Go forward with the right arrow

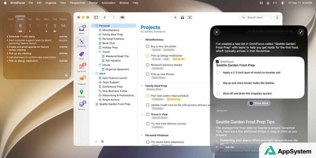[x=113, y=17]
